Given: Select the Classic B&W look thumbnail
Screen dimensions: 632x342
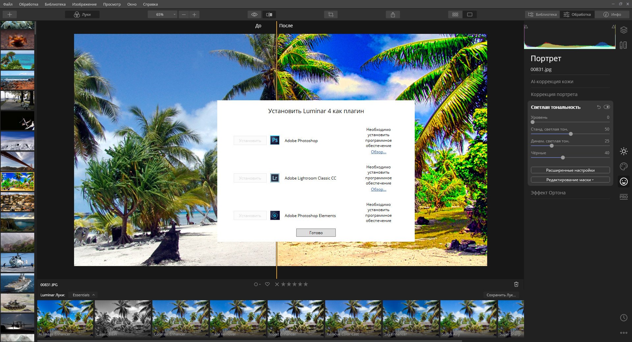Looking at the screenshot, I should pyautogui.click(x=122, y=318).
